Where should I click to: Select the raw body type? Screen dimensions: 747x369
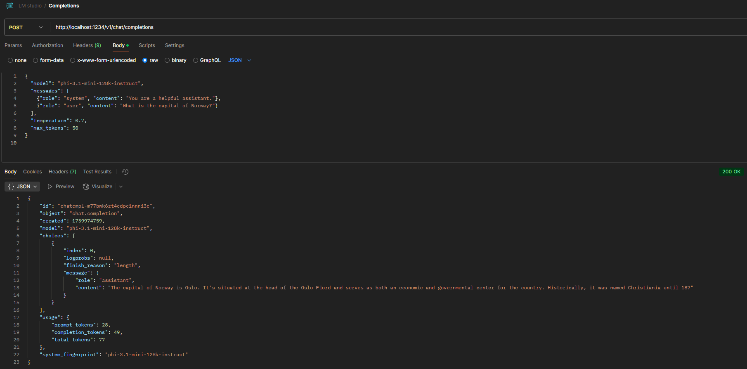(150, 60)
